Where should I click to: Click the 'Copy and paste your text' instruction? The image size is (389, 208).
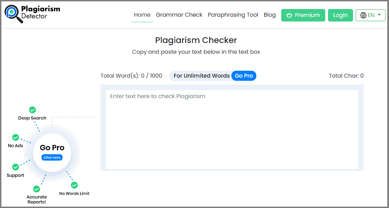[196, 52]
